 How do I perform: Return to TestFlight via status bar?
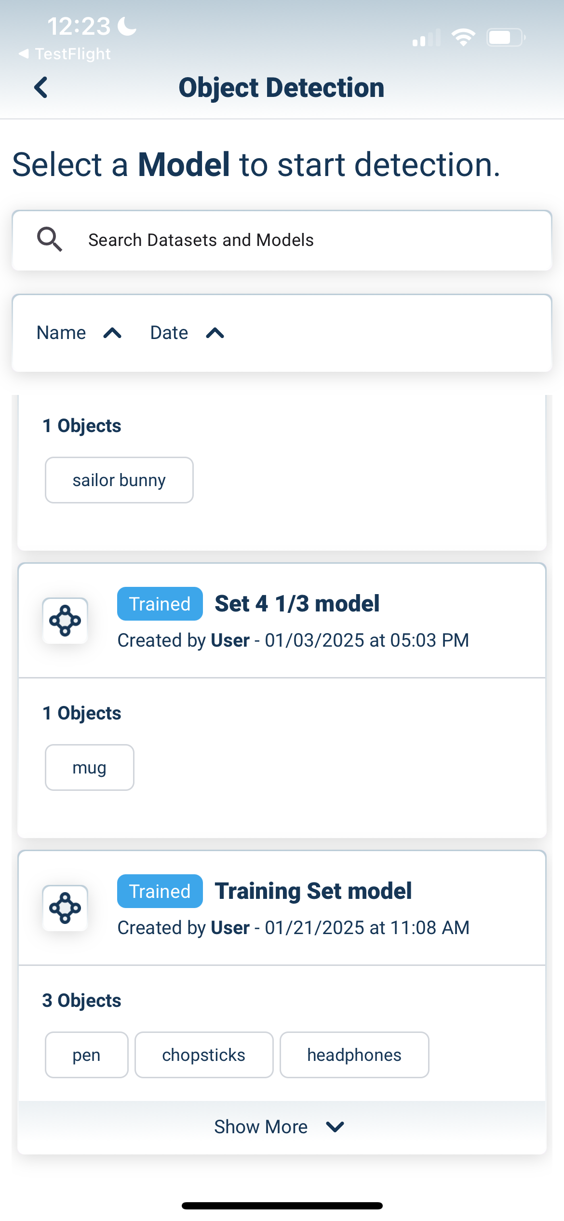[x=65, y=54]
